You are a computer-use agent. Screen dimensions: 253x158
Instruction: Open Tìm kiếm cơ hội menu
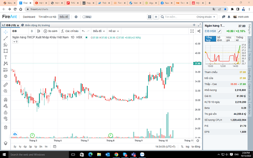tap(47, 17)
